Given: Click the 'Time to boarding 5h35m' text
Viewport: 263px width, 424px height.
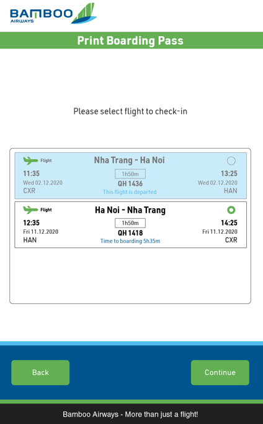Looking at the screenshot, I should pyautogui.click(x=130, y=241).
